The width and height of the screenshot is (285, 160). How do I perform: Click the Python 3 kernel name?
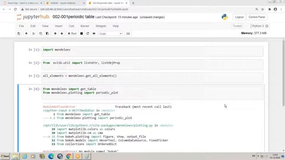click(258, 26)
